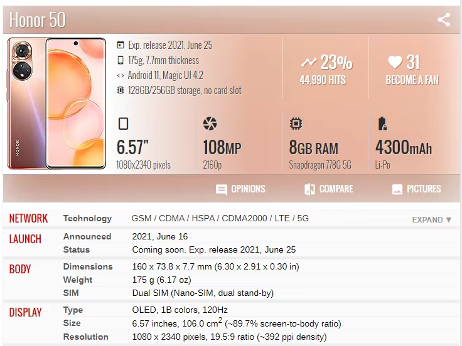
Task: Click 'Dual SIM (Nano-SIM, dual stand-by)' text
Action: pos(203,293)
